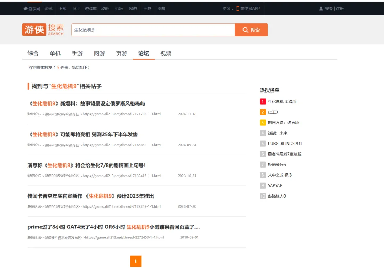Screen dimensions: 384x269
Task: Open 下载 in the top navigation
Action: [x=63, y=9]
